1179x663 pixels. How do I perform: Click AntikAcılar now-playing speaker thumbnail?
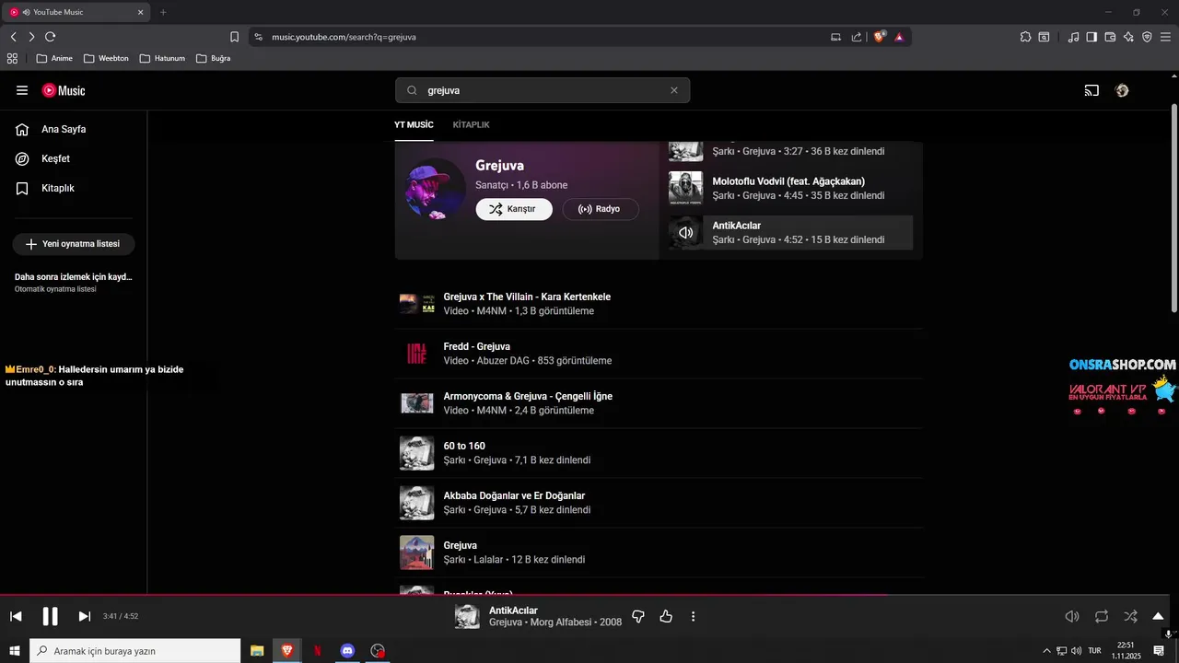(685, 232)
